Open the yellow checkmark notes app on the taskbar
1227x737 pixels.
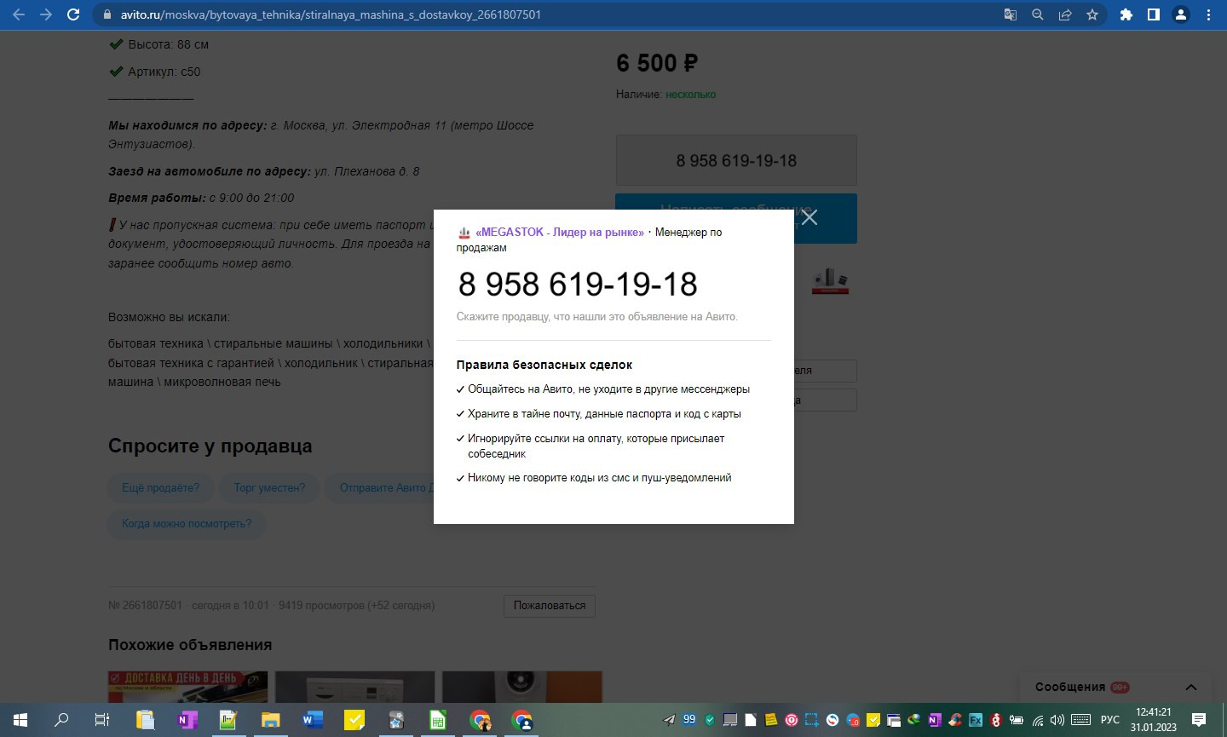click(354, 720)
